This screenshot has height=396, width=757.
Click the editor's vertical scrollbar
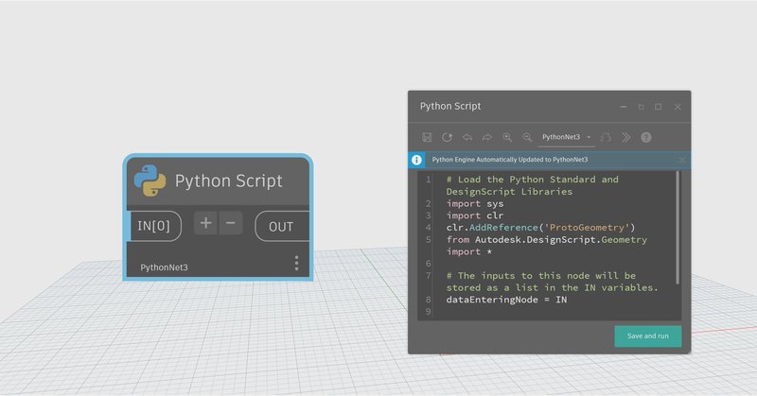click(x=678, y=227)
